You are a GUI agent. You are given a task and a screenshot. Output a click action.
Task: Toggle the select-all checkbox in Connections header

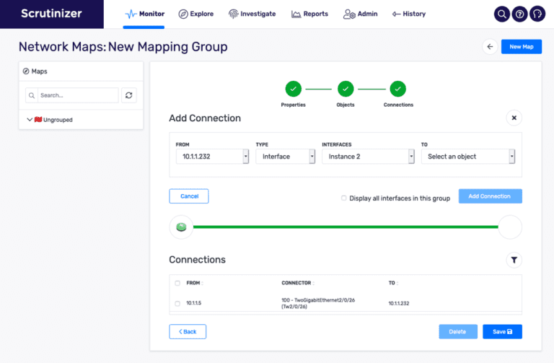coord(177,283)
